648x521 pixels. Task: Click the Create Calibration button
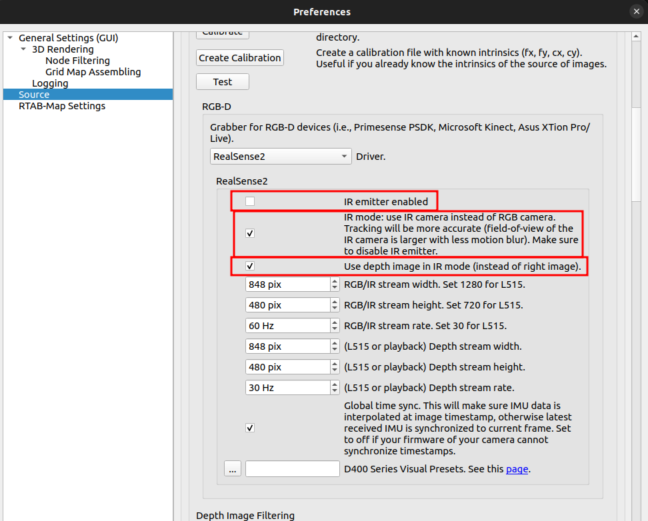[240, 58]
